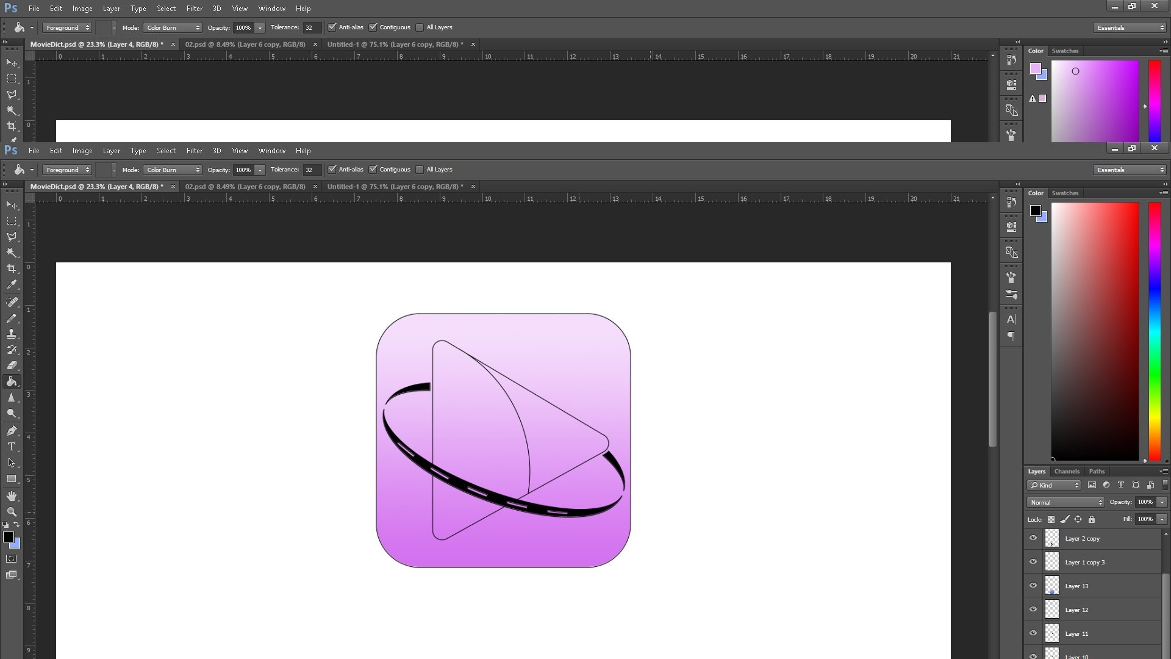Screen dimensions: 1171x659
Task: Switch to the Paths tab
Action: (1097, 471)
